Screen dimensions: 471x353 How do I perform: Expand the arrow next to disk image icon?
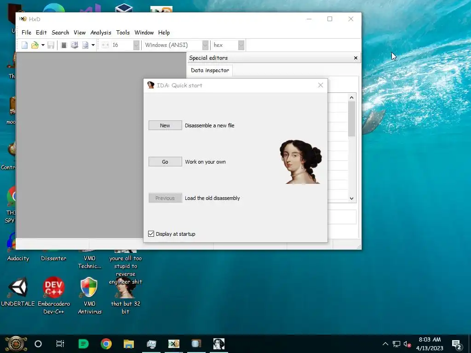click(x=93, y=45)
